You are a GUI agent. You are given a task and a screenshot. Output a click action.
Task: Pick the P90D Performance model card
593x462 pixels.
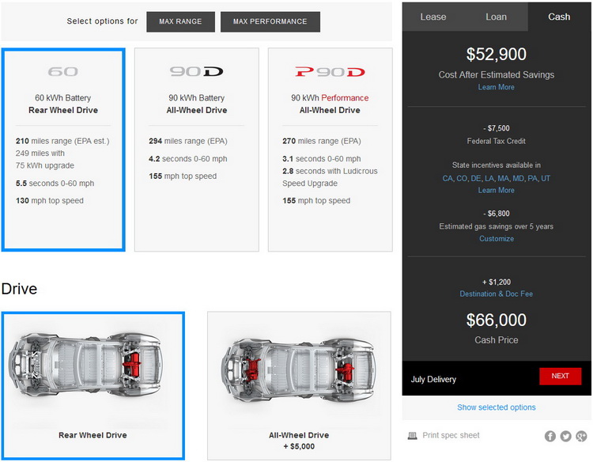330,150
